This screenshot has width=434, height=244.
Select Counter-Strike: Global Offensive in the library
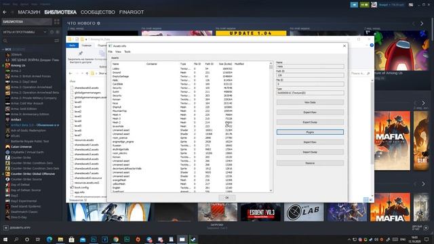pos(33,174)
